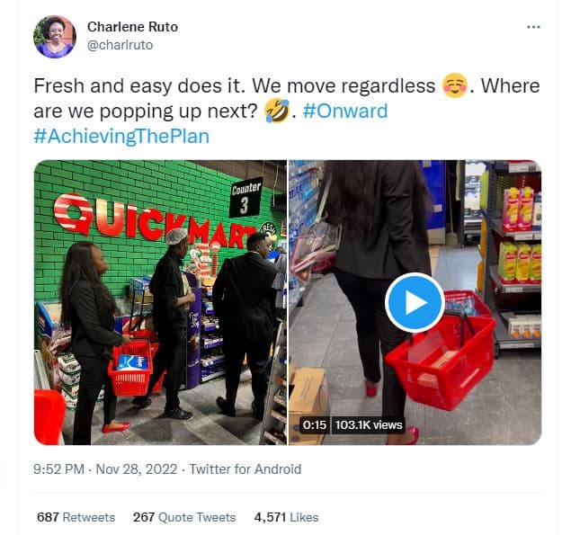
Task: Click the 0:15 video duration badge
Action: (x=315, y=425)
